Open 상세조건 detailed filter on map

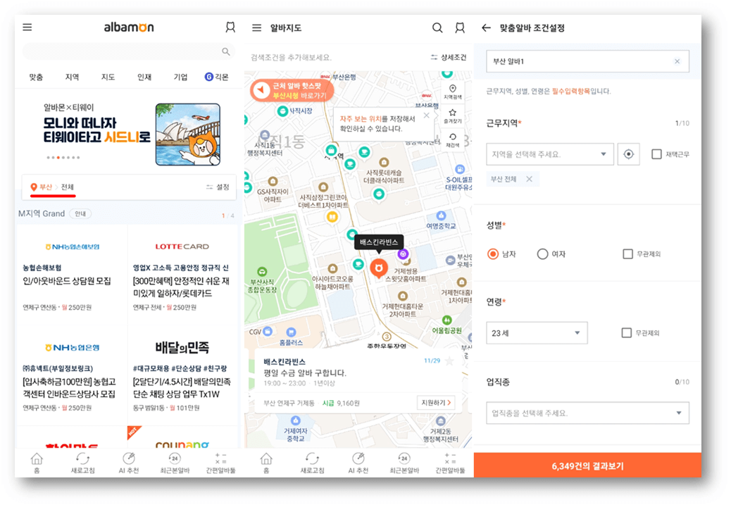[x=448, y=57]
